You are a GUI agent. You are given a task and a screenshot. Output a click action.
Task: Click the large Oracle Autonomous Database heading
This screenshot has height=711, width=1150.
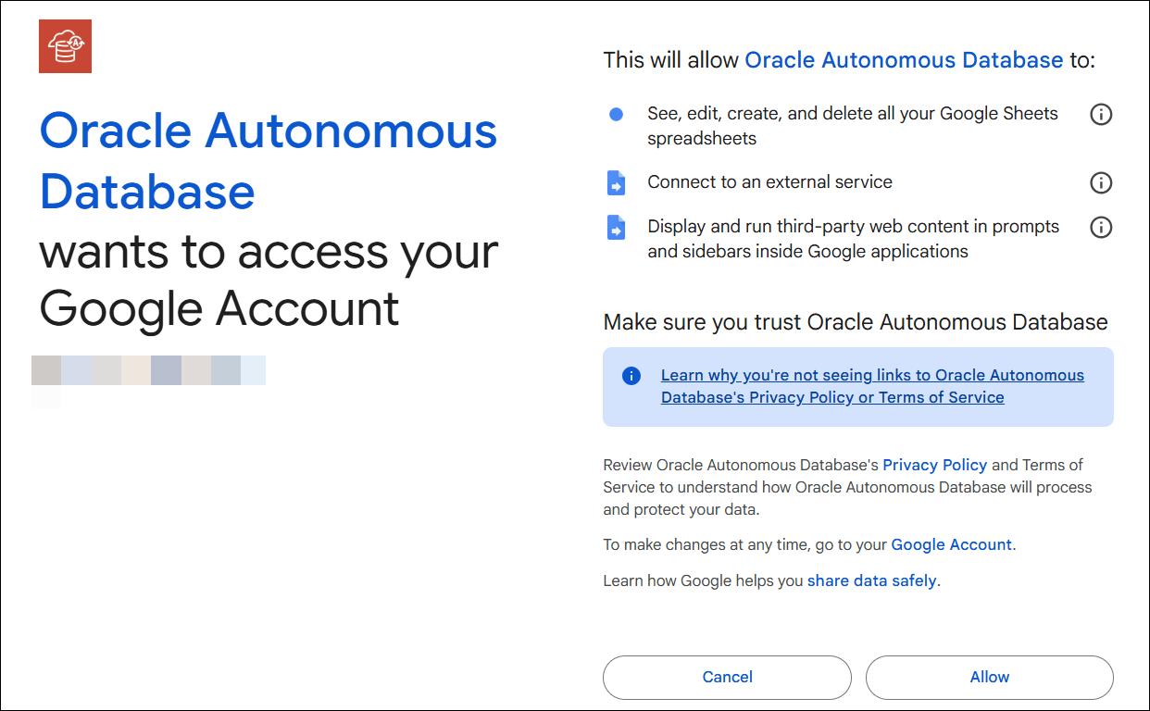[268, 162]
